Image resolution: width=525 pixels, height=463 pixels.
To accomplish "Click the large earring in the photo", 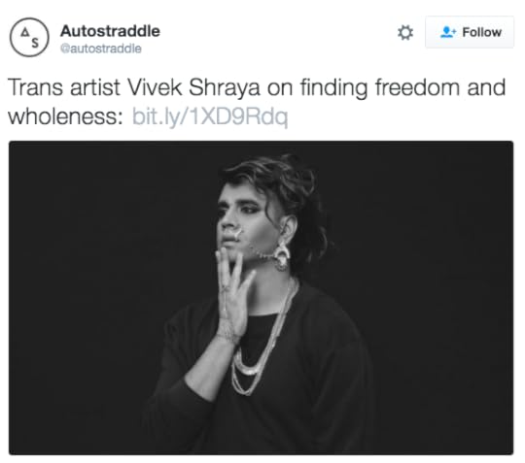I will click(x=281, y=255).
